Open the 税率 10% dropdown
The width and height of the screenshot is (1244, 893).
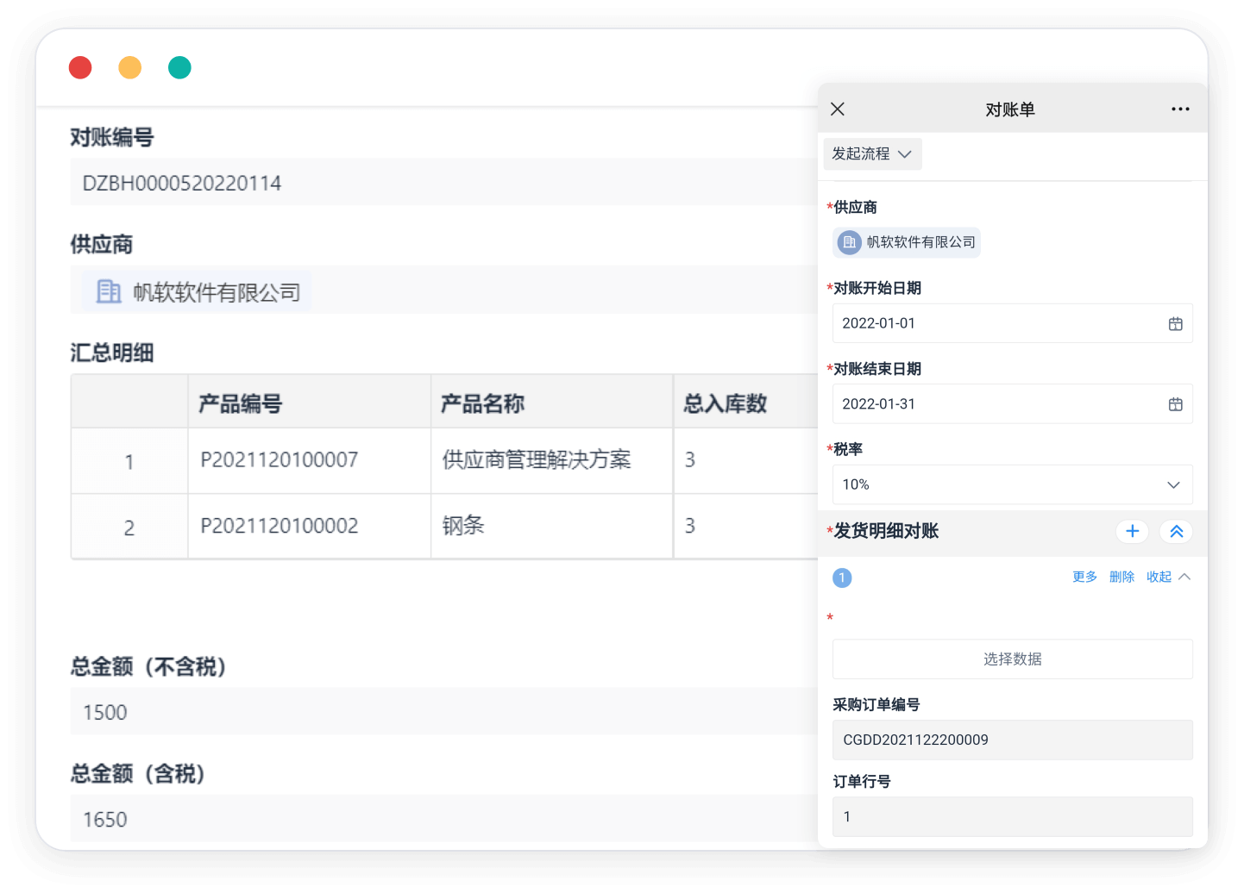point(1012,484)
